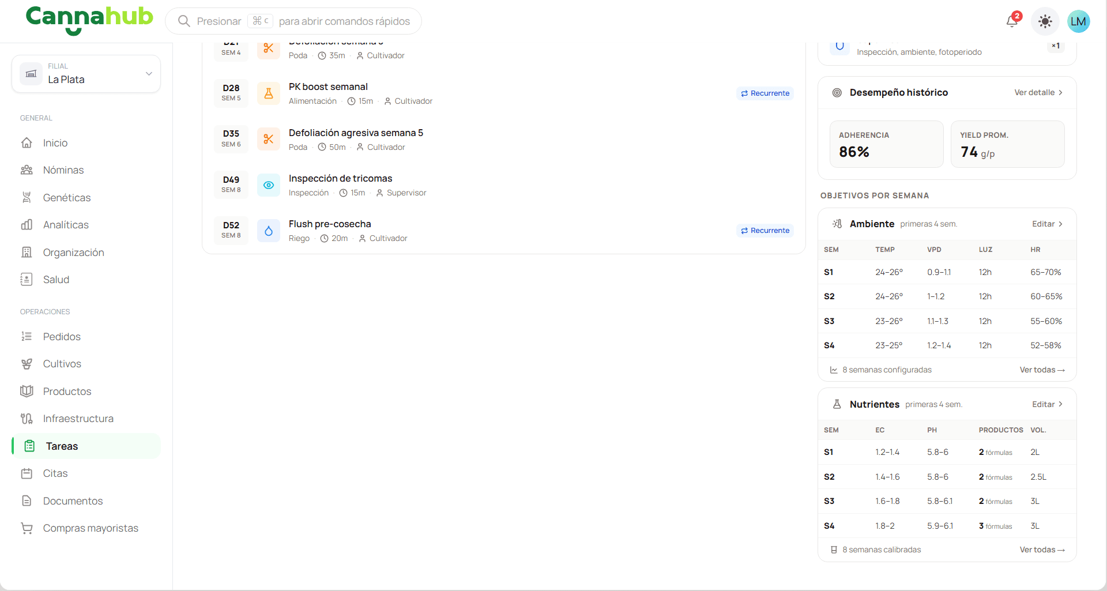This screenshot has height=591, width=1107.
Task: Click the Adherencia 86% card
Action: point(886,144)
